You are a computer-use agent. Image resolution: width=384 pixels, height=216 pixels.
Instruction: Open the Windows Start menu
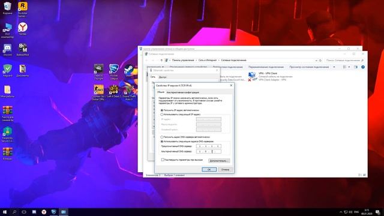click(5, 212)
